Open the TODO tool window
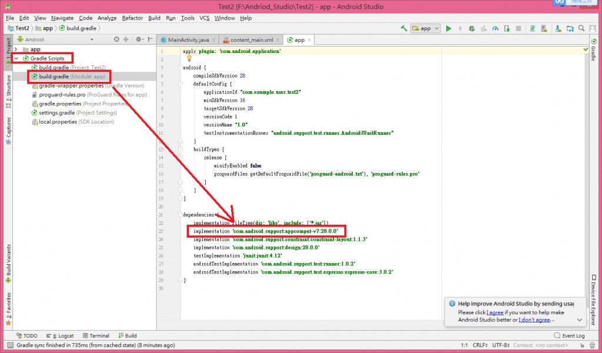 click(x=27, y=335)
